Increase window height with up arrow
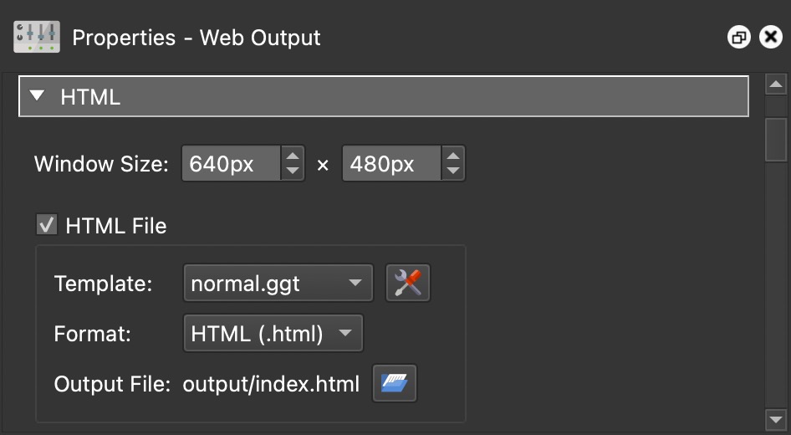This screenshot has width=791, height=435. (452, 156)
